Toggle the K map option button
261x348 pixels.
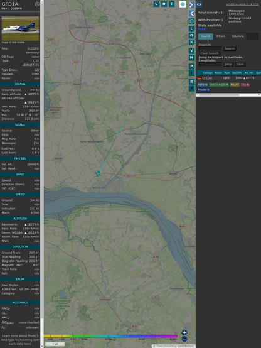point(191,42)
